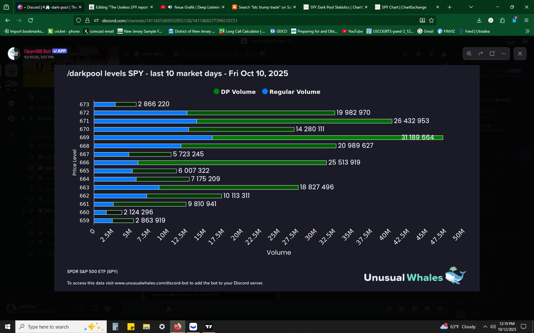
Task: Open the Windows Start menu
Action: point(8,327)
